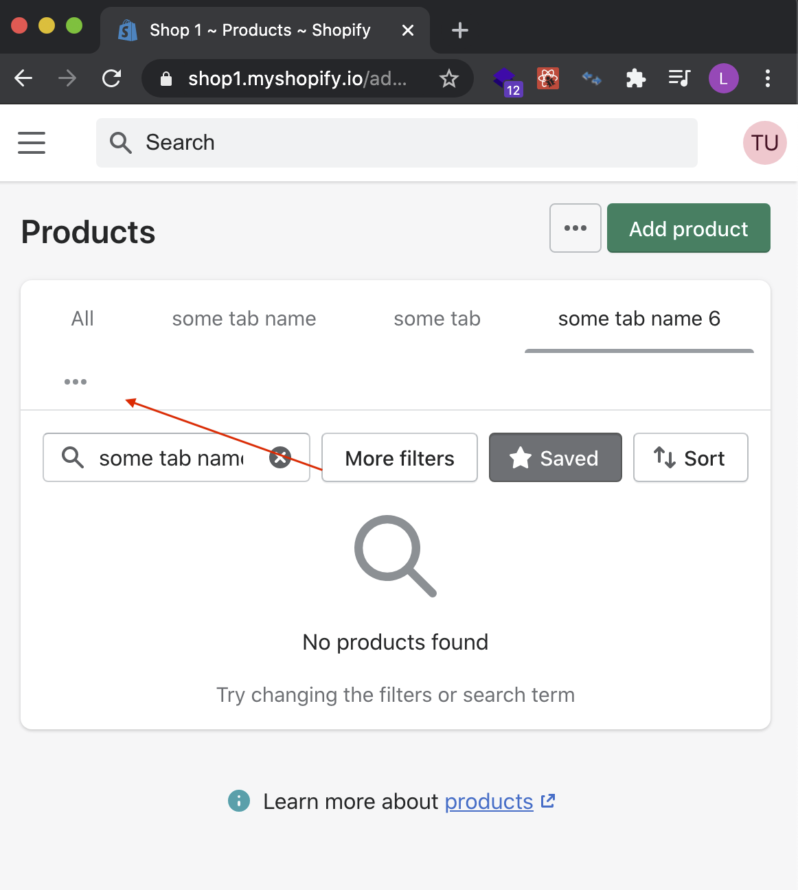
Task: Click the magnifier icon in the product filter field
Action: (73, 457)
